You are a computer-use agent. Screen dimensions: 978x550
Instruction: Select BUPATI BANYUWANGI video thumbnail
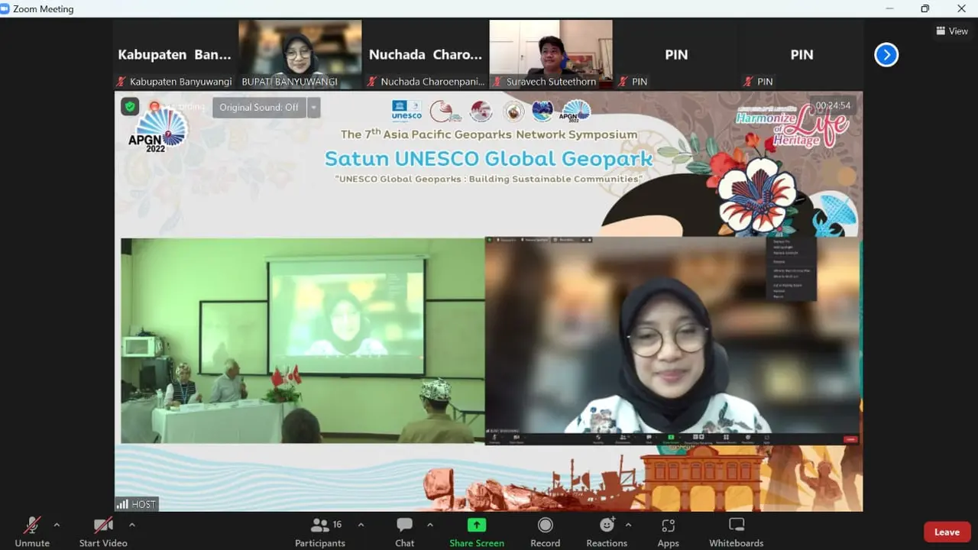300,55
